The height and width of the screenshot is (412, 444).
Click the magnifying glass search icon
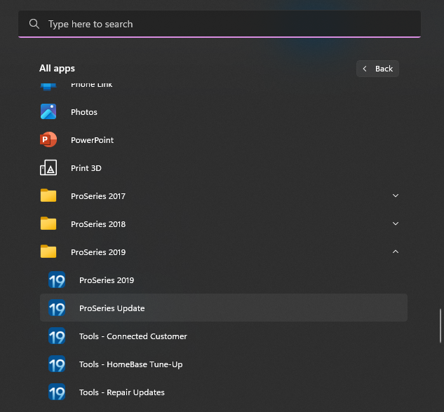[34, 25]
